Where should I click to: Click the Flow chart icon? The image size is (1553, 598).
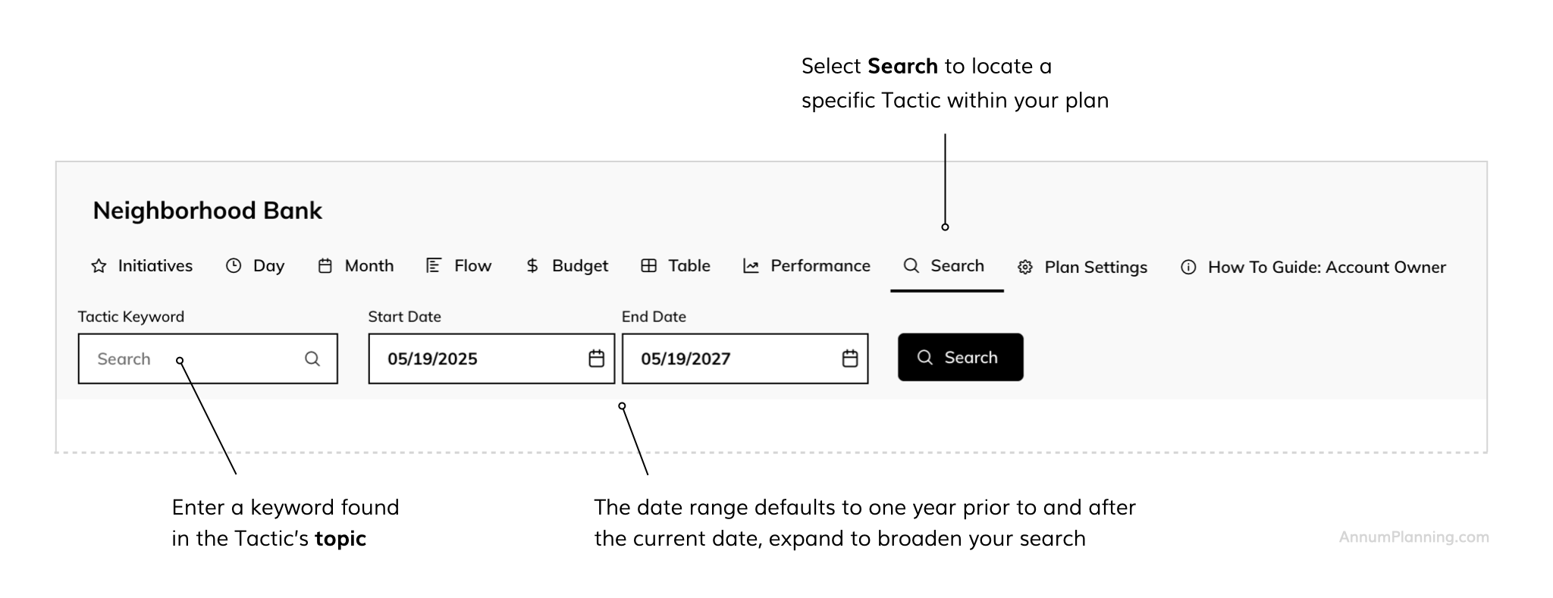pyautogui.click(x=434, y=265)
